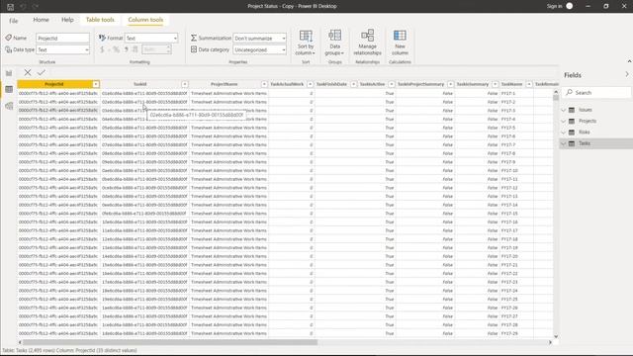
Task: Click the Redo arrow in title bar
Action: [36, 7]
